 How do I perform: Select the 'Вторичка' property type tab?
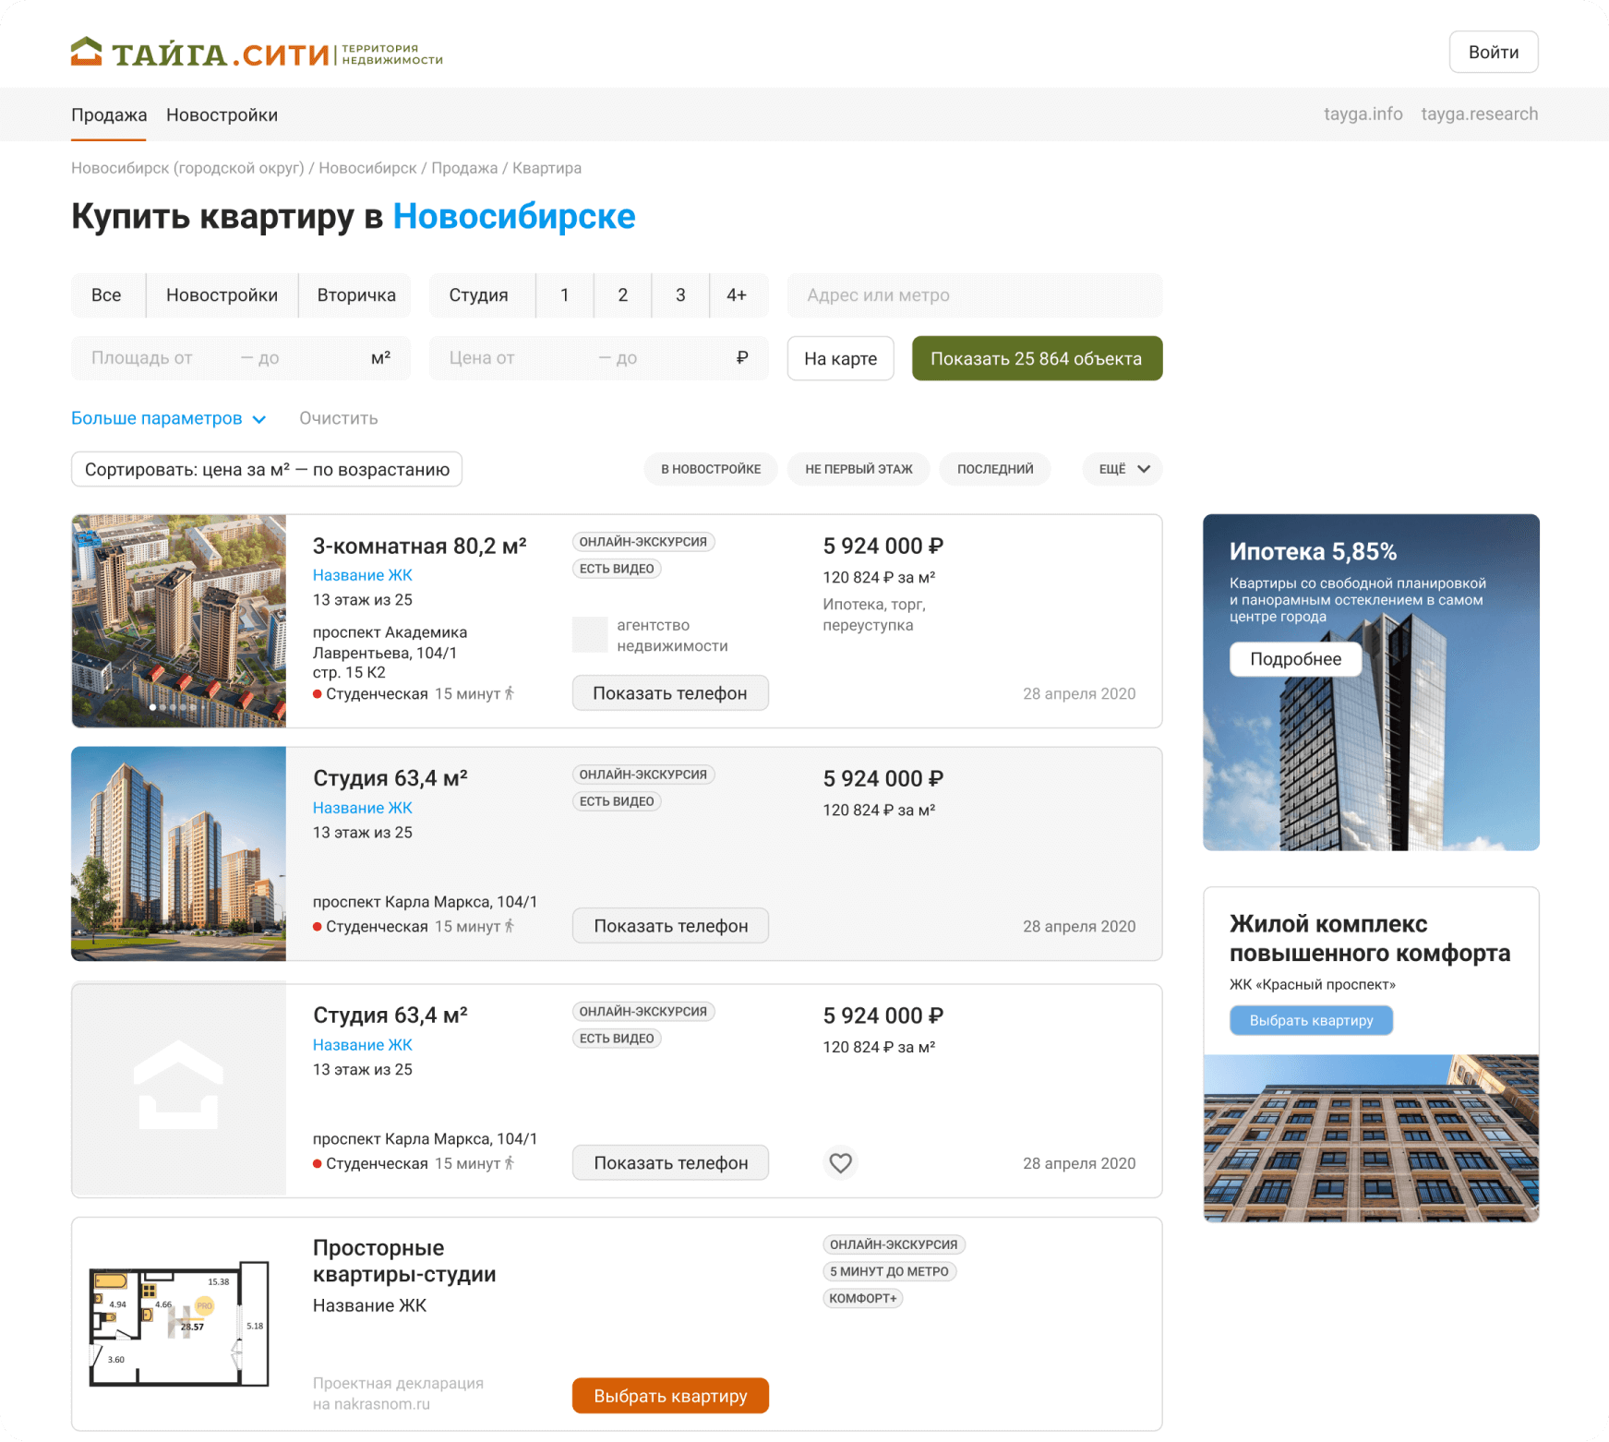(x=356, y=295)
